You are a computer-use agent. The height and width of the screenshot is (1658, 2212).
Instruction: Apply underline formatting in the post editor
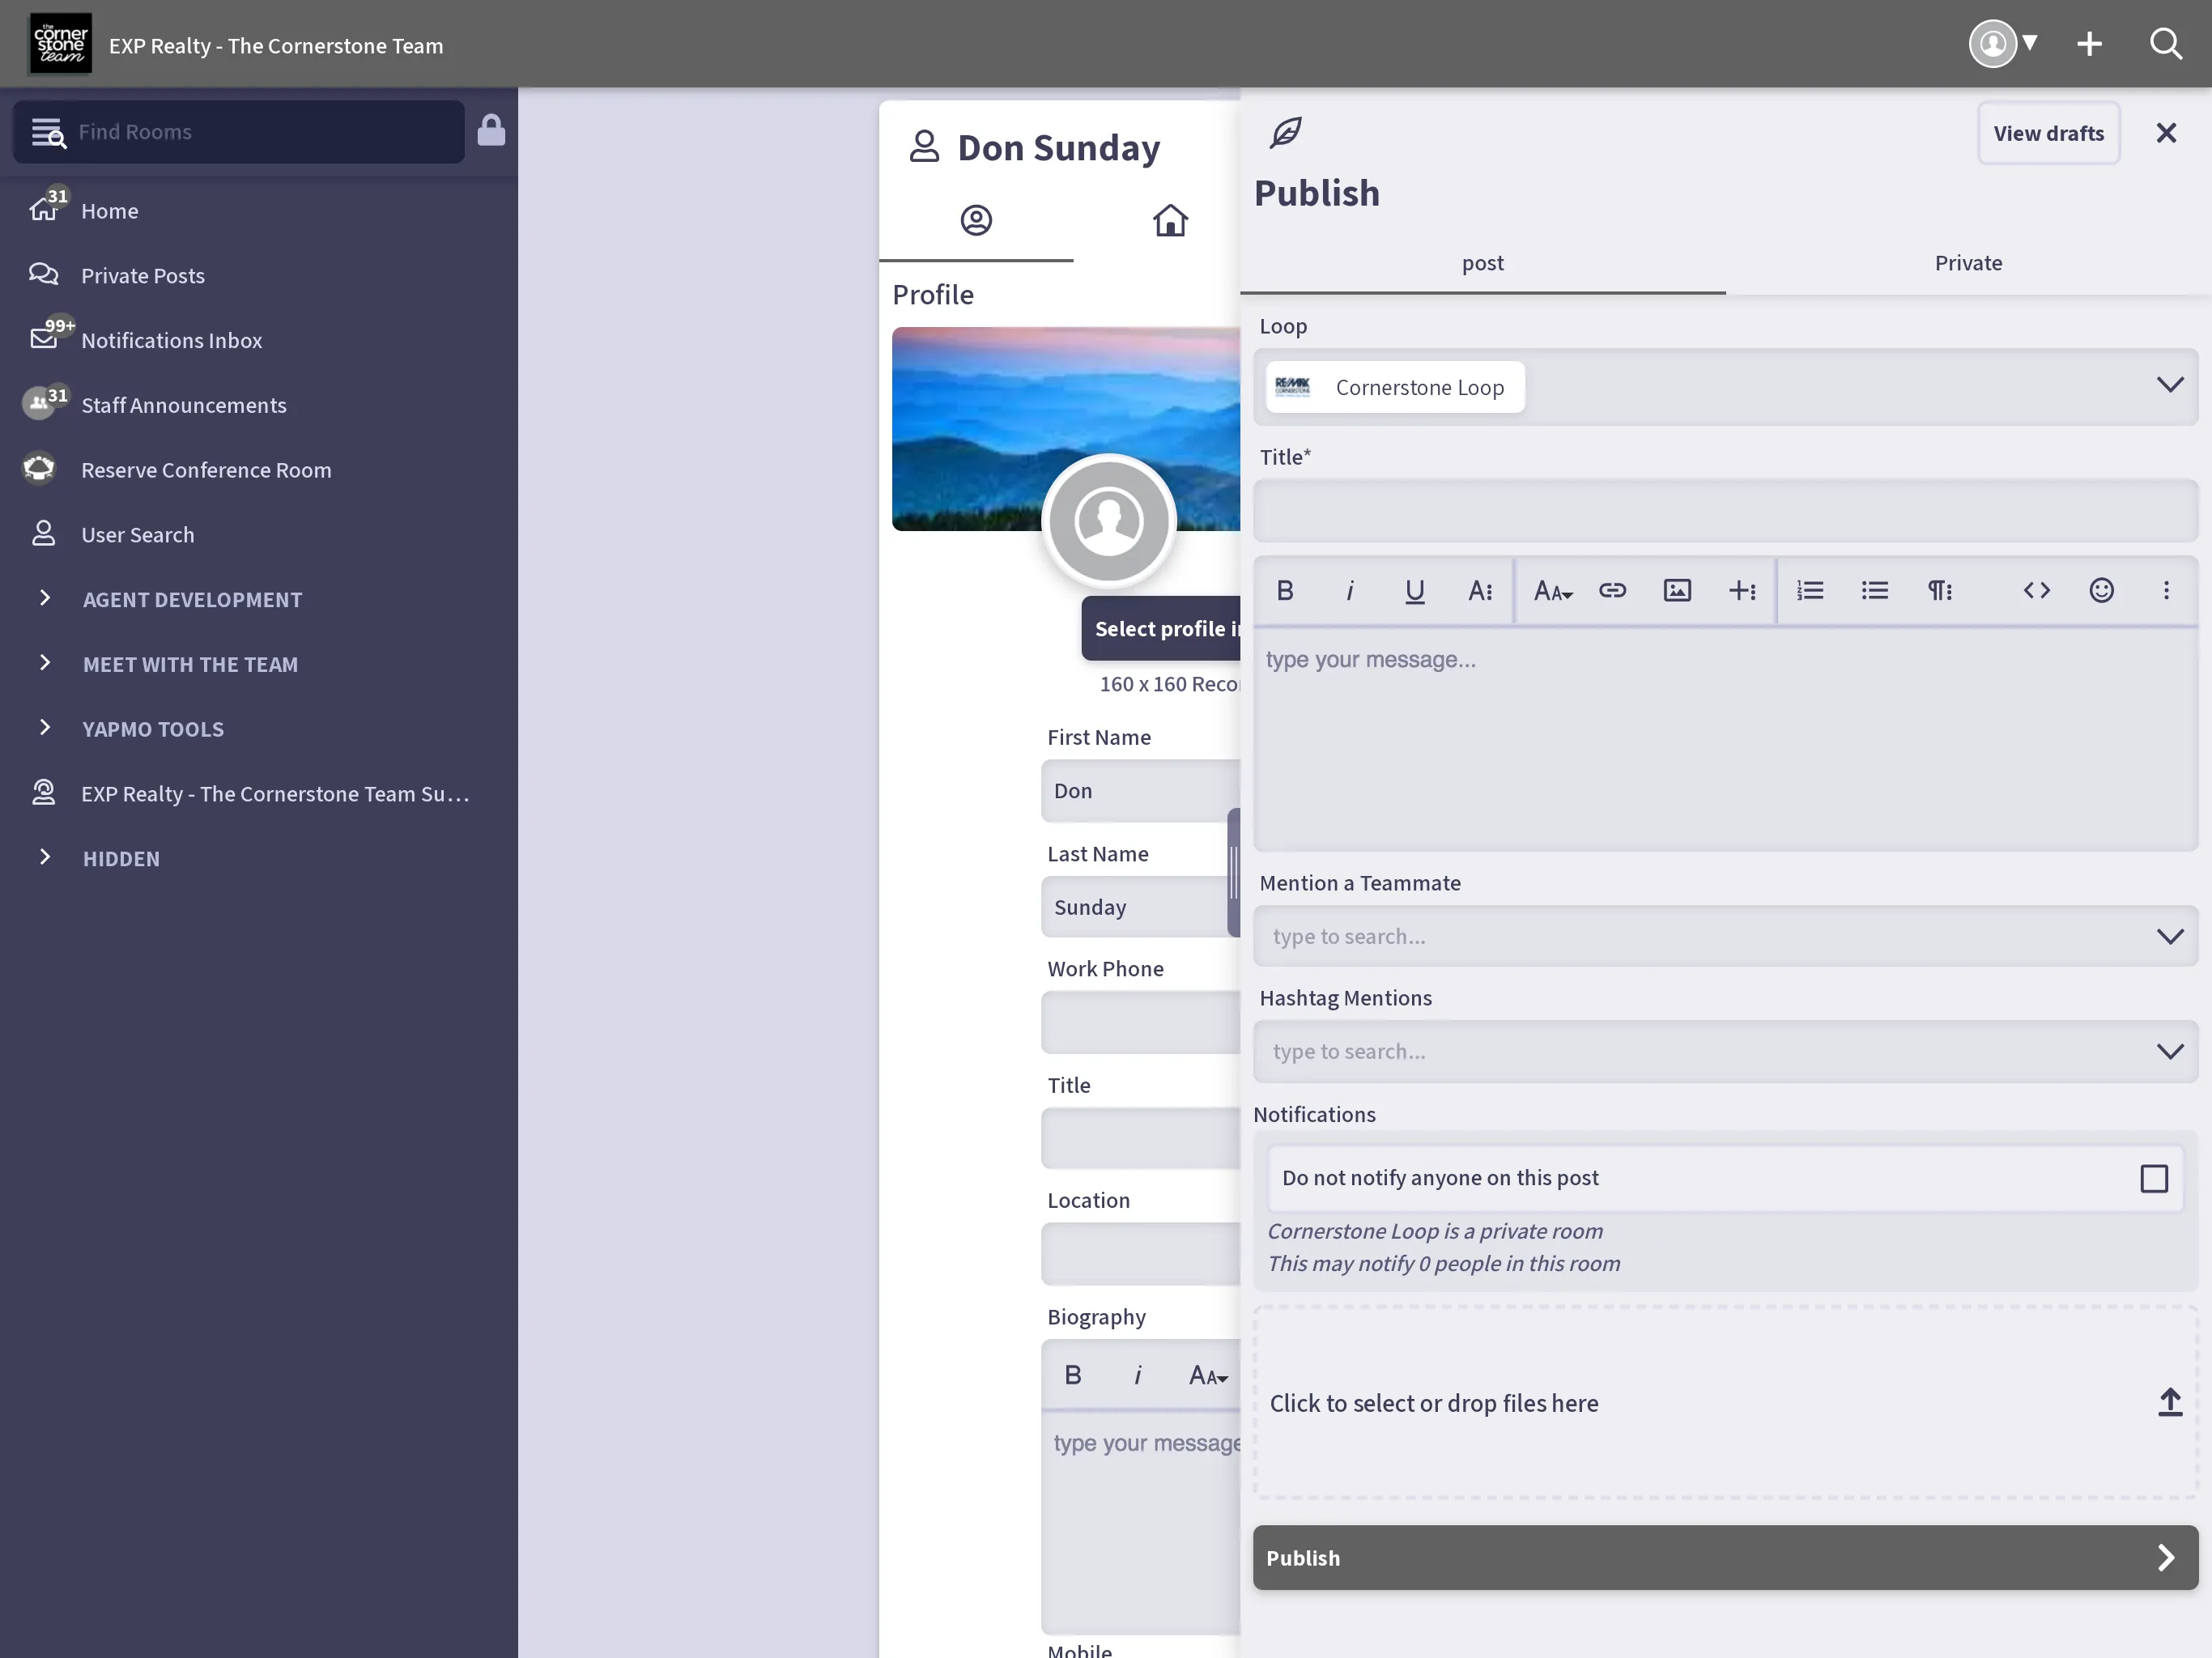click(x=1415, y=591)
